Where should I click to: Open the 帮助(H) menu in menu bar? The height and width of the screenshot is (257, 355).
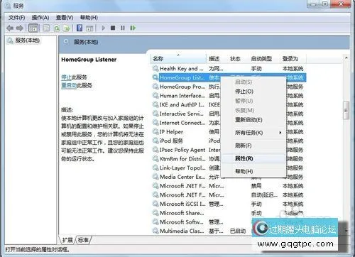[x=89, y=18]
